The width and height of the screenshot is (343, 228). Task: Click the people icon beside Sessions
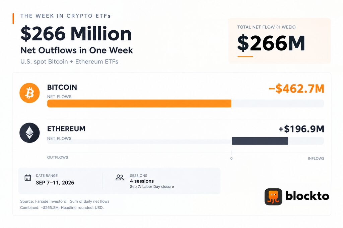(x=120, y=178)
